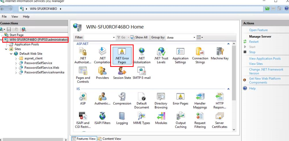289x141 pixels.
Task: Open the .NET Error Pages feature
Action: (x=122, y=56)
